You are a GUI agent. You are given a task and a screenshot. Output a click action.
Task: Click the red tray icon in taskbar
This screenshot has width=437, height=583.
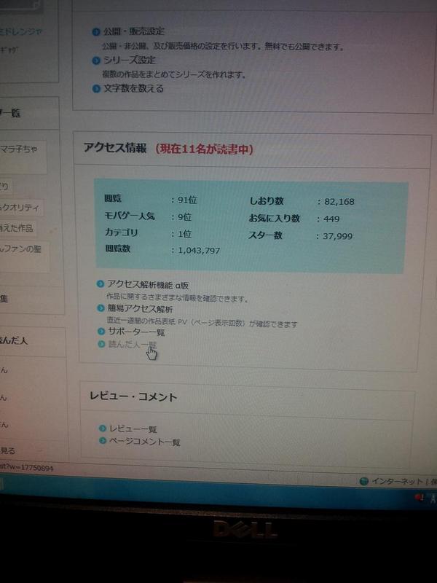[x=420, y=498]
